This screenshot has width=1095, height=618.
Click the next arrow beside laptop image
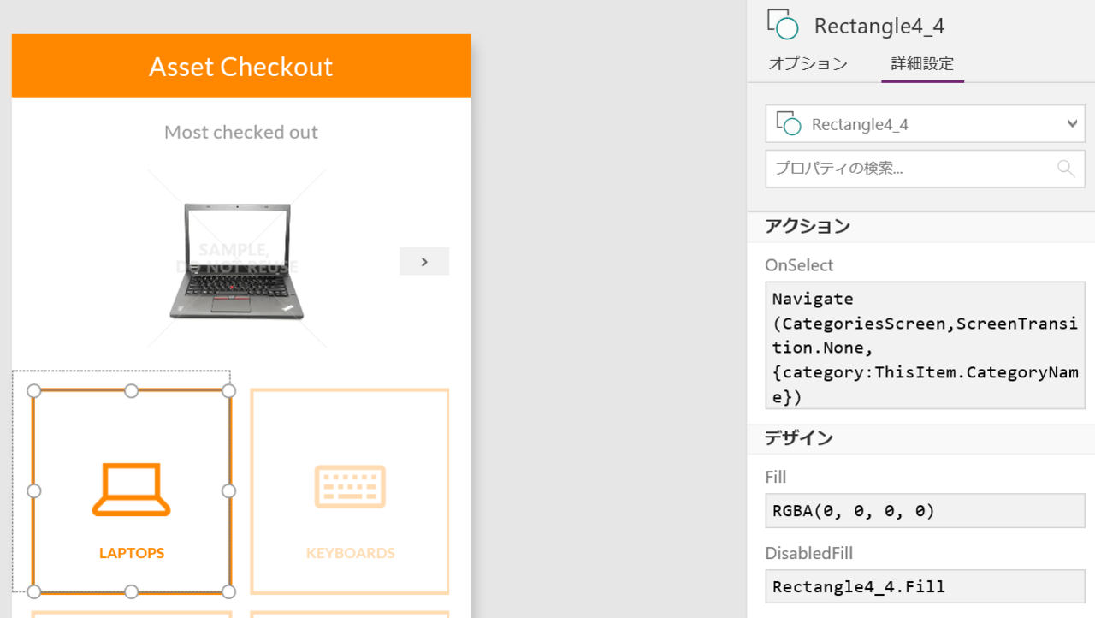tap(424, 261)
